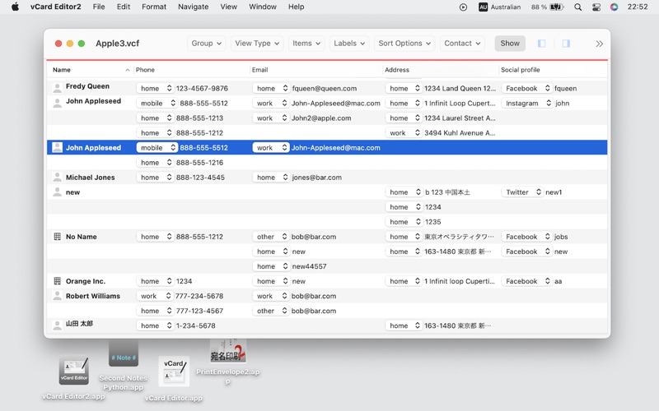Image resolution: width=659 pixels, height=411 pixels.
Task: Click the Michael Jones contact person icon
Action: pyautogui.click(x=57, y=177)
